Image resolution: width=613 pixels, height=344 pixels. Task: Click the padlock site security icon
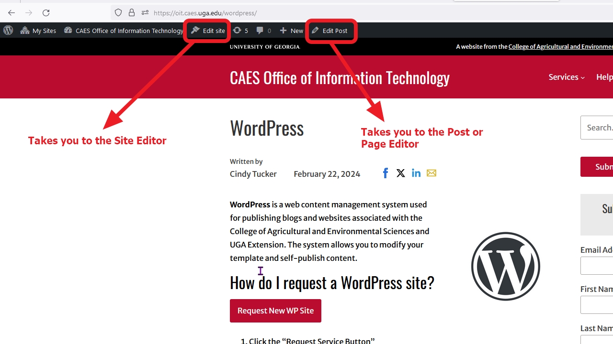[x=132, y=13]
